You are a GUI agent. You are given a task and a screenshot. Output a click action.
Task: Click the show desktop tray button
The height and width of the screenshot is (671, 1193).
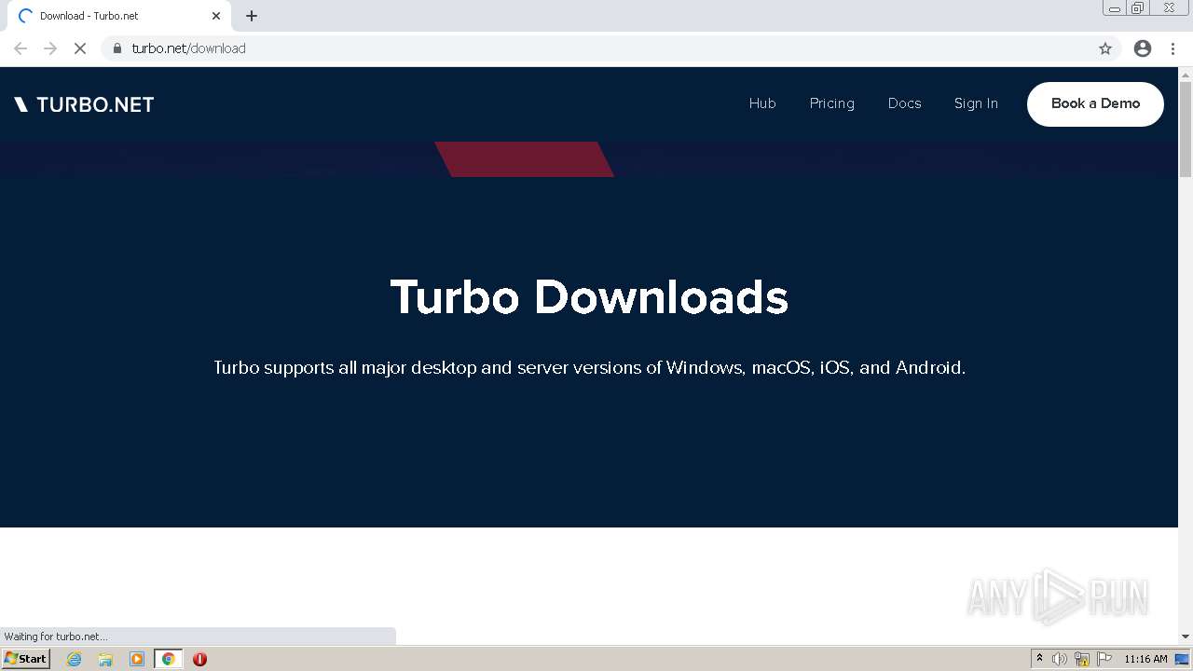1182,659
